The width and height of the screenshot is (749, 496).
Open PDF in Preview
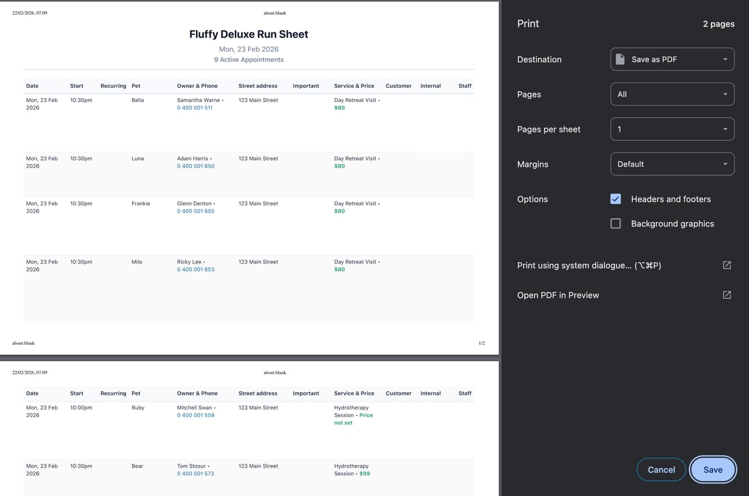tap(558, 294)
